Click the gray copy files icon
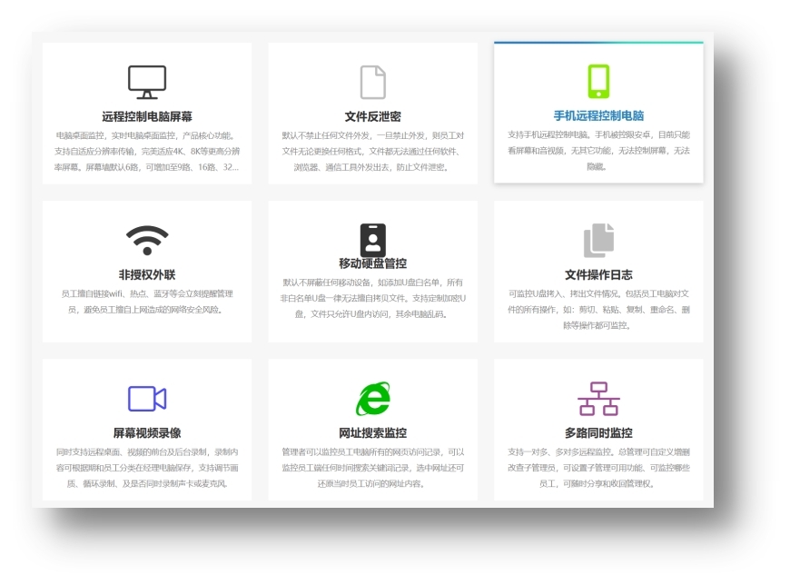Screen dimensions: 790x585 [x=598, y=241]
